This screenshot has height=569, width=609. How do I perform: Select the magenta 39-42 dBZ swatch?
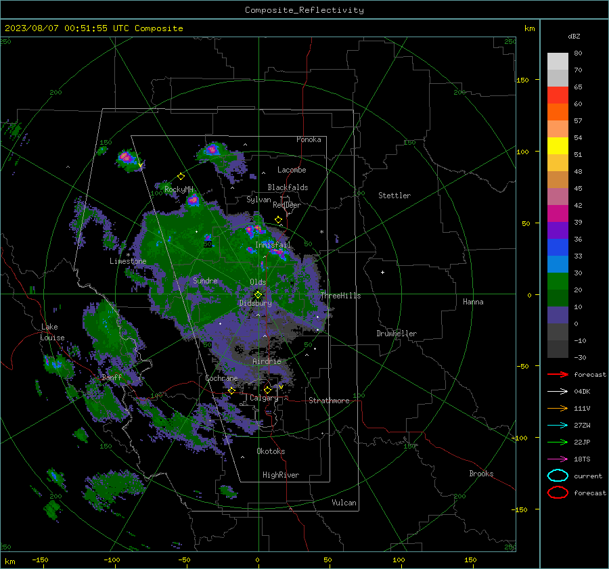(x=558, y=214)
